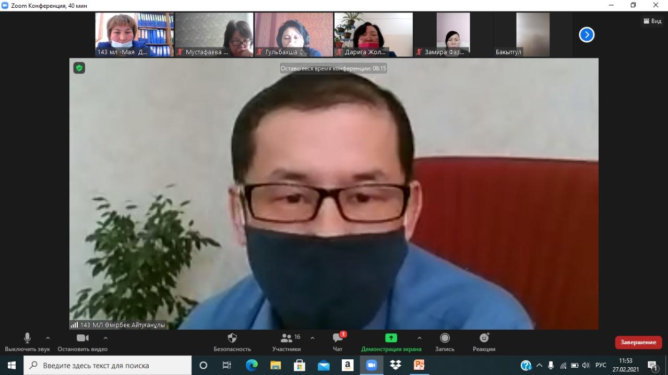Stop camera with Остановить видео

[x=82, y=342]
